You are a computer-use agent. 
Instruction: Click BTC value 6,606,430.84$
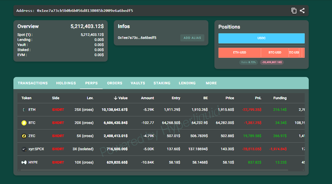(115, 123)
